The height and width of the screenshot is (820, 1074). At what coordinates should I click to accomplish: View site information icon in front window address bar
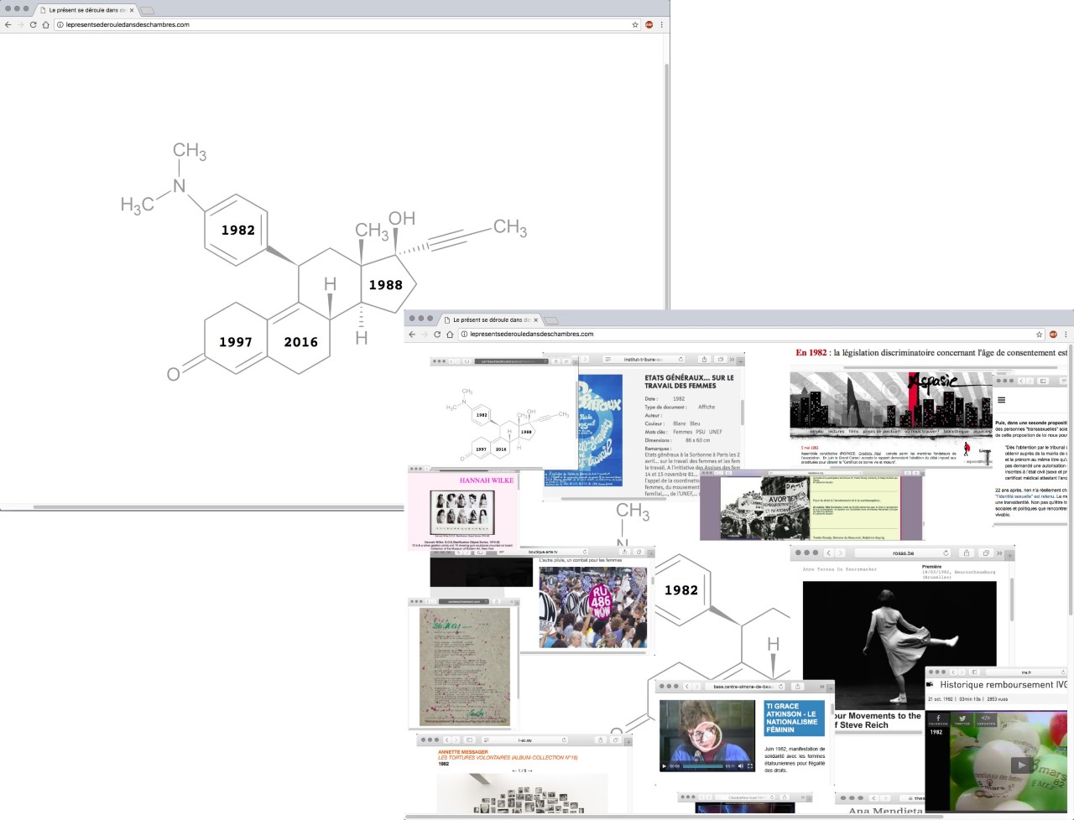tap(464, 334)
